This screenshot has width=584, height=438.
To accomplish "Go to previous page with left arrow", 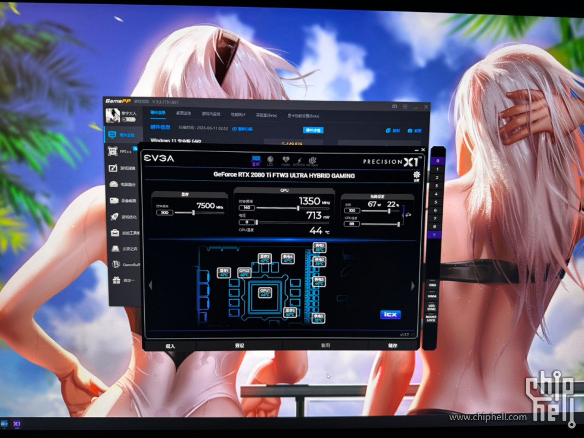I will (150, 285).
